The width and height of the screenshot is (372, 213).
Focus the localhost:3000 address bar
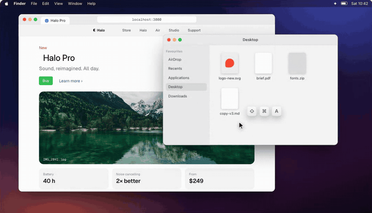[147, 19]
